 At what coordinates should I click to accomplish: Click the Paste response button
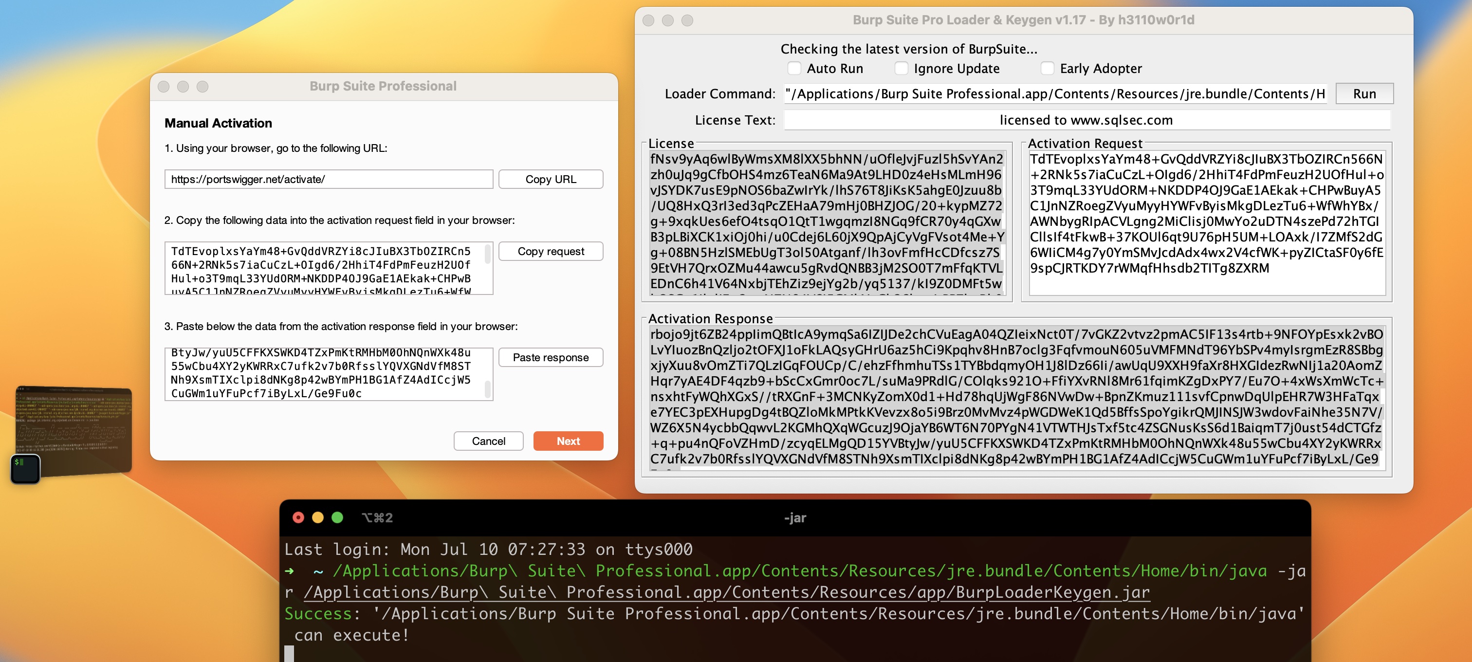point(550,358)
